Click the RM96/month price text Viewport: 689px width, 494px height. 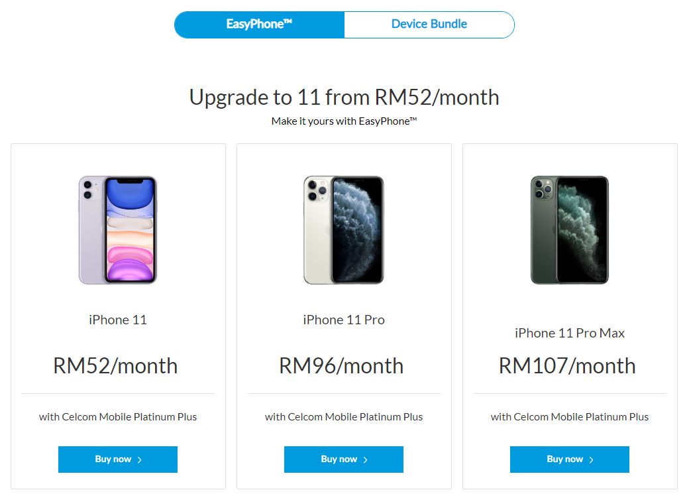[341, 366]
